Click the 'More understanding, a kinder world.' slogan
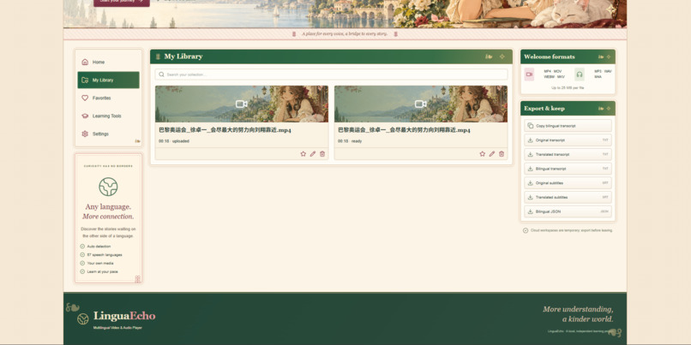Screen dimensions: 691x345 pos(578,314)
